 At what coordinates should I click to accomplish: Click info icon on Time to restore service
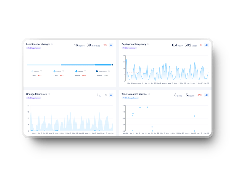tap(148, 94)
